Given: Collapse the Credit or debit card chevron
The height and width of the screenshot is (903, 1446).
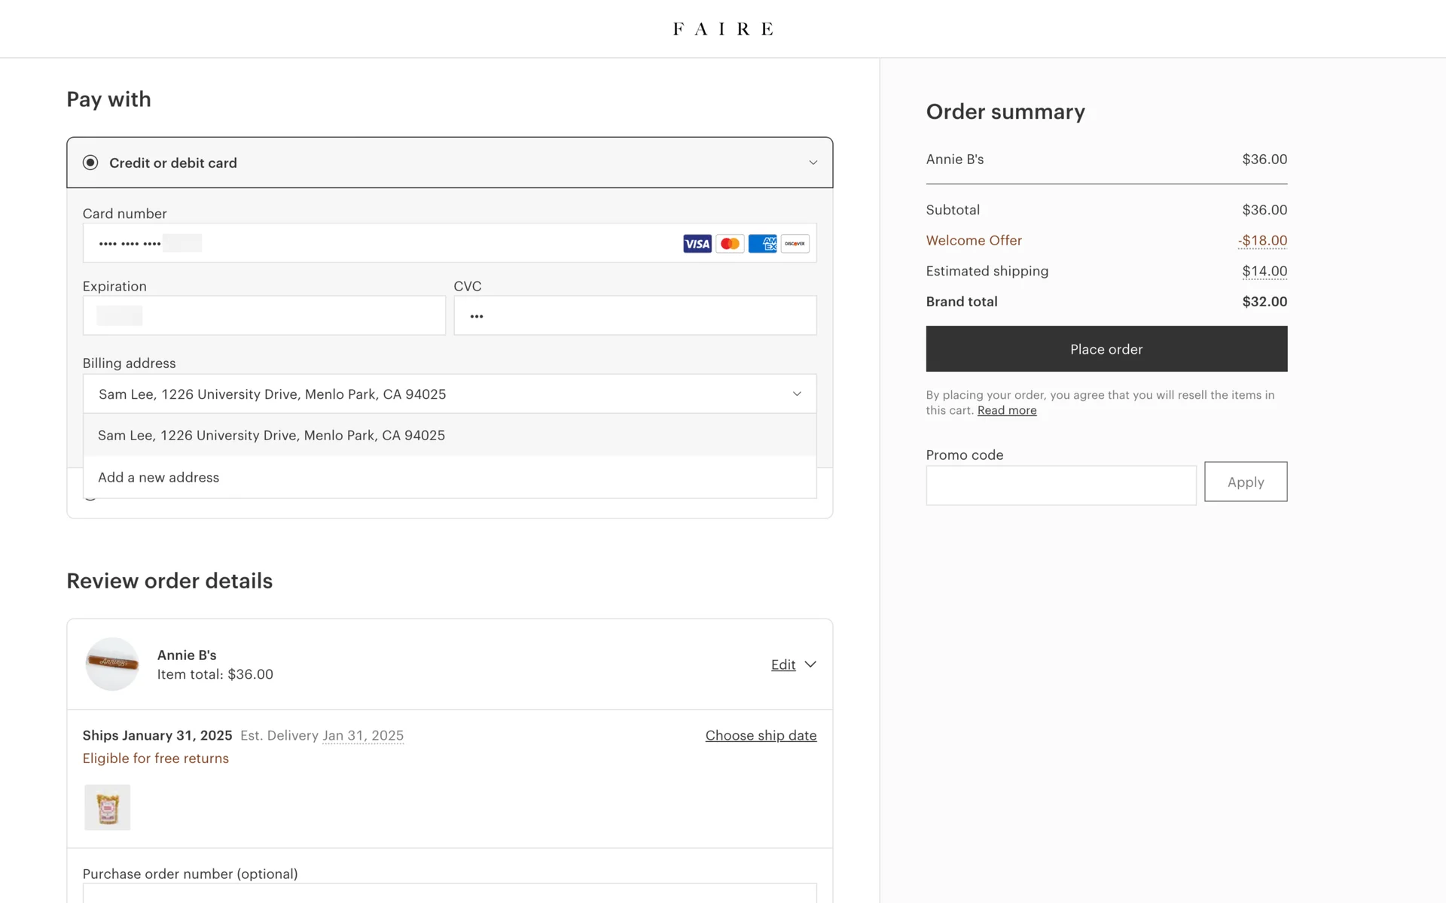Looking at the screenshot, I should click(x=813, y=163).
